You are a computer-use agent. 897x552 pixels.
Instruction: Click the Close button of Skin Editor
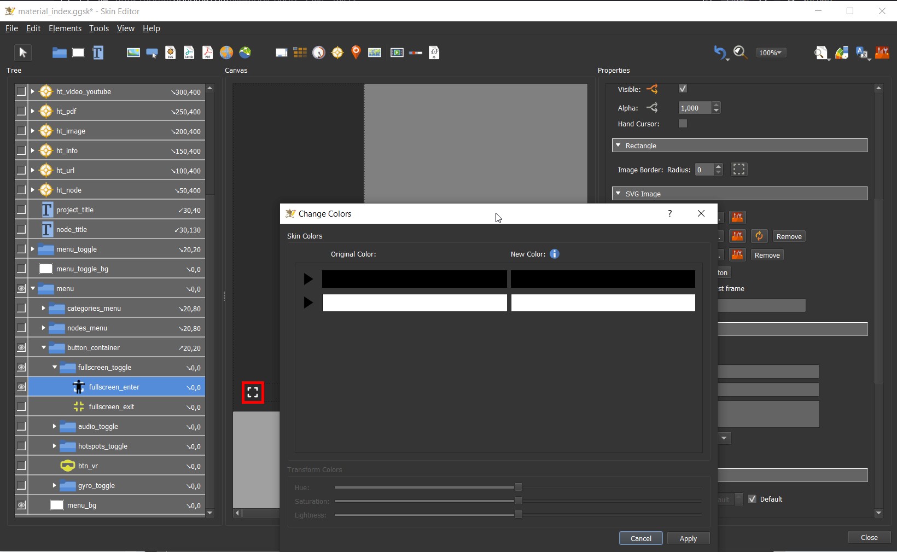pyautogui.click(x=869, y=537)
